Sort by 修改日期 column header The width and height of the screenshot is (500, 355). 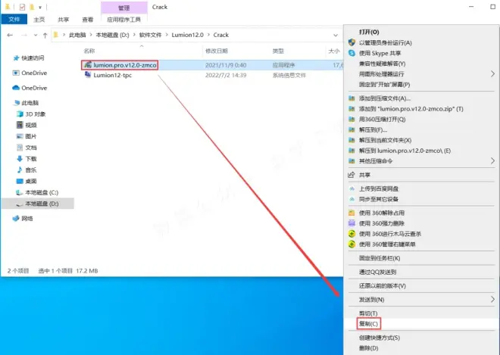(x=217, y=51)
